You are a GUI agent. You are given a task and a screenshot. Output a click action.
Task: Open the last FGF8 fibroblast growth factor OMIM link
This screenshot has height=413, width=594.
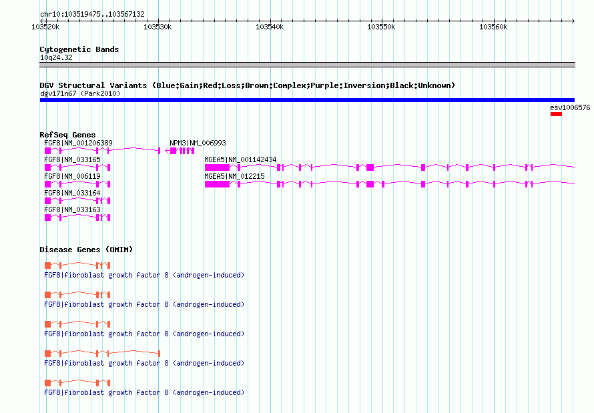click(x=144, y=392)
